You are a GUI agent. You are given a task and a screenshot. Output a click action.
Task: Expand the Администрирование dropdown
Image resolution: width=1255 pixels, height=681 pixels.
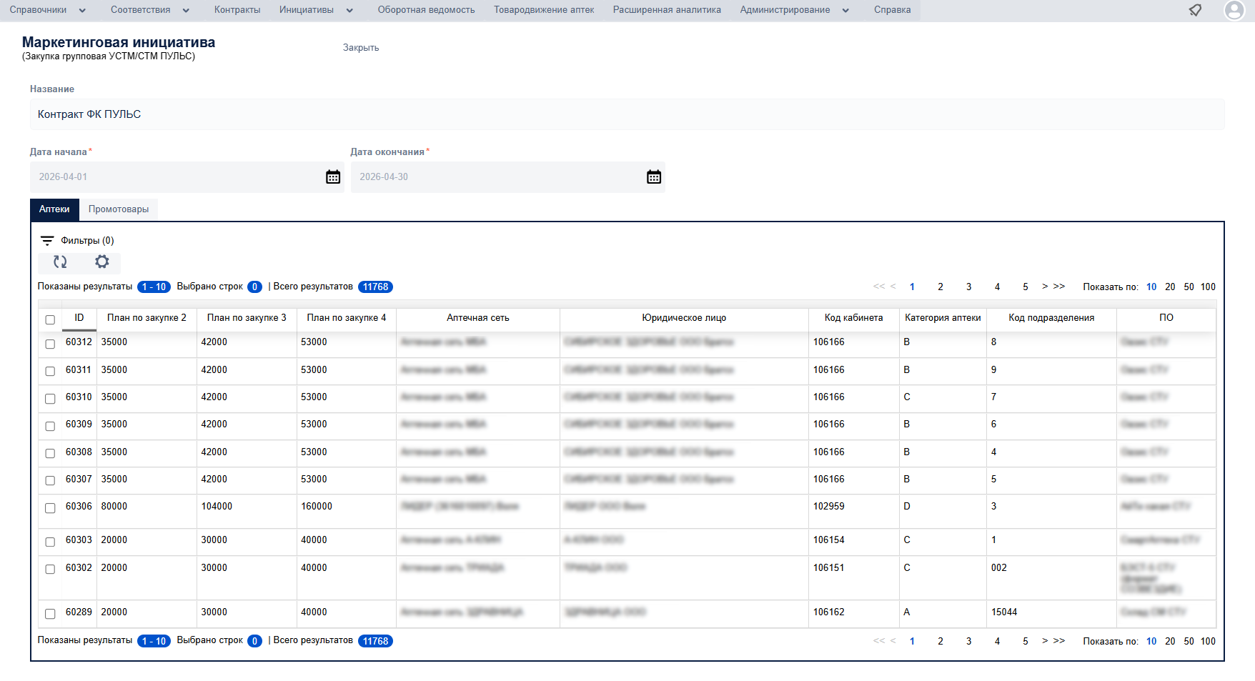794,10
